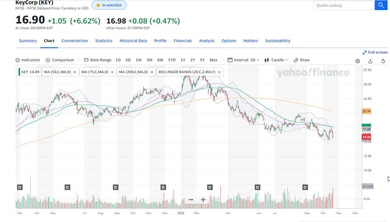Open the Candle chart type dropdown

[x=276, y=60]
